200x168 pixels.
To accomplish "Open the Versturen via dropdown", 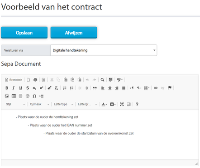I will click(x=104, y=50).
